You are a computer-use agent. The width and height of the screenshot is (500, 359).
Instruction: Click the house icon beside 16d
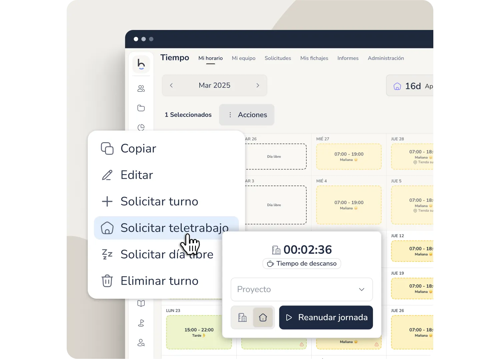click(397, 86)
